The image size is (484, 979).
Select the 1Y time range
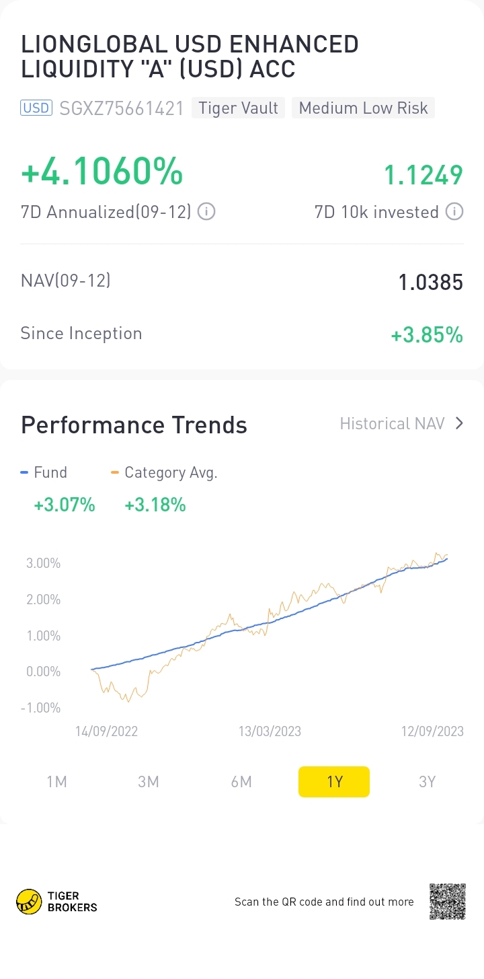(334, 781)
